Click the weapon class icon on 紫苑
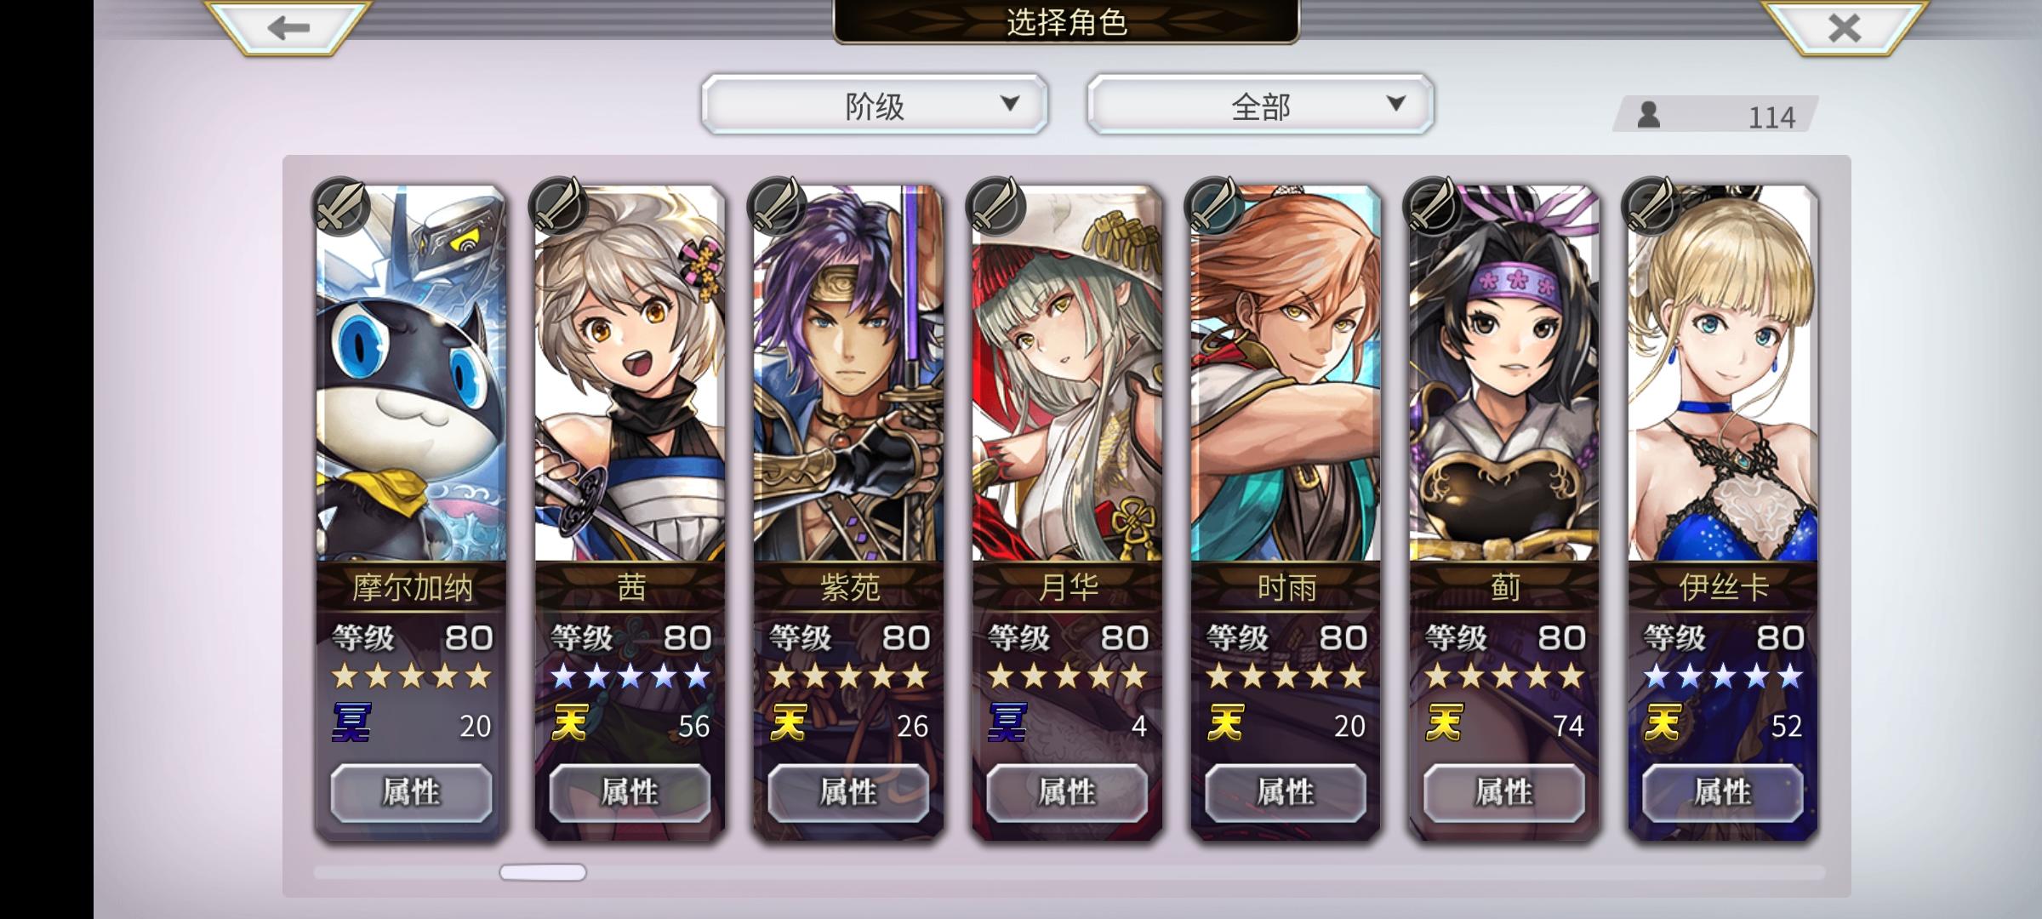This screenshot has width=2042, height=919. coord(777,206)
